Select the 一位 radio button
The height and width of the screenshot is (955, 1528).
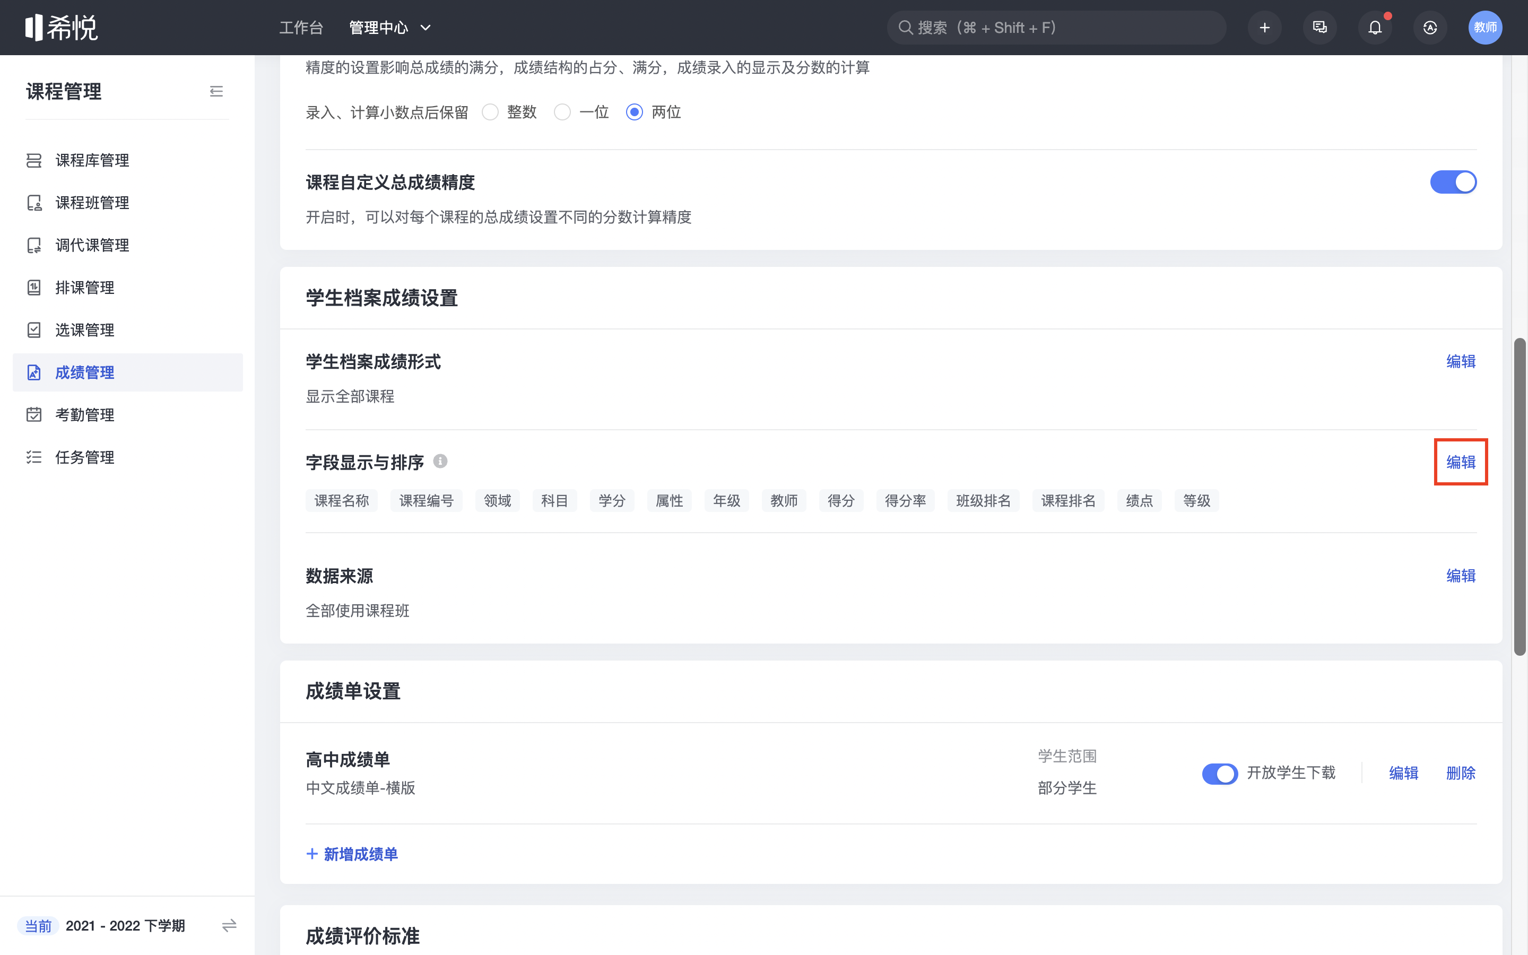(562, 112)
